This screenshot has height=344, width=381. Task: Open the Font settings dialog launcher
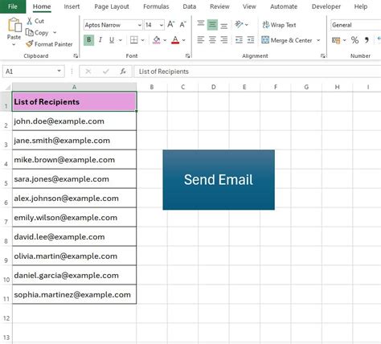tap(188, 55)
